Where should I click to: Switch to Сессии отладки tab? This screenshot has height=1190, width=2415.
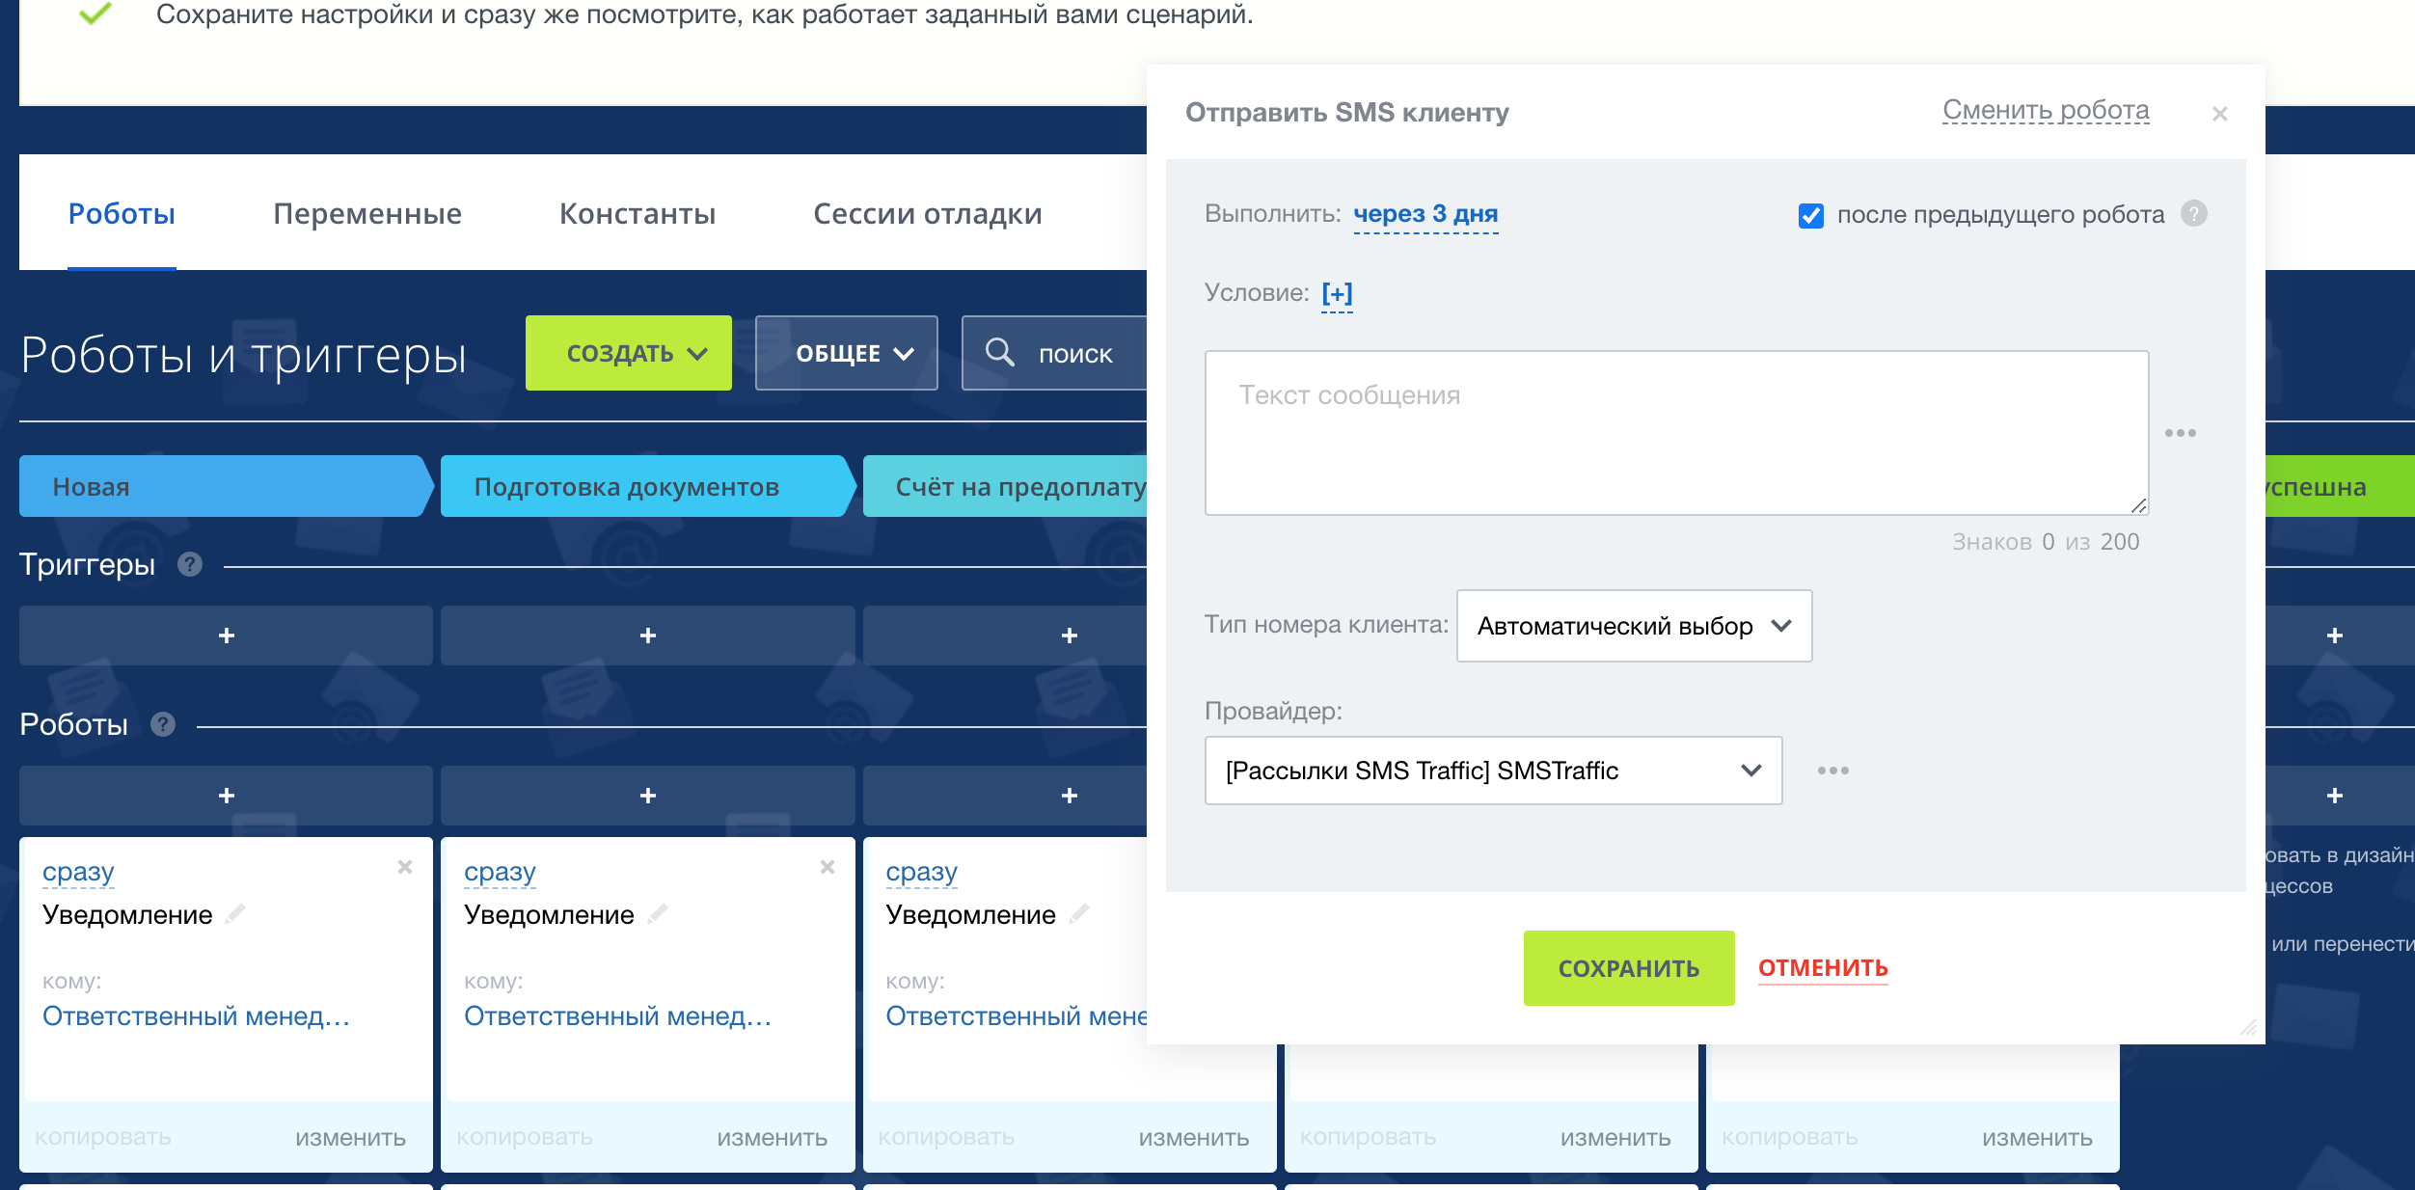click(x=927, y=213)
